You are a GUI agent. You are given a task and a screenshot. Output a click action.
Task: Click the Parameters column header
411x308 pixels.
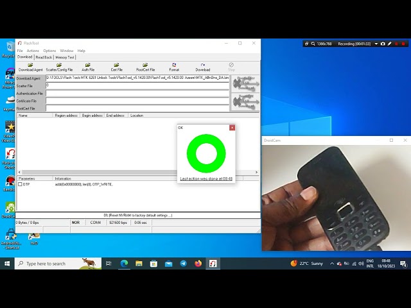pyautogui.click(x=35, y=178)
